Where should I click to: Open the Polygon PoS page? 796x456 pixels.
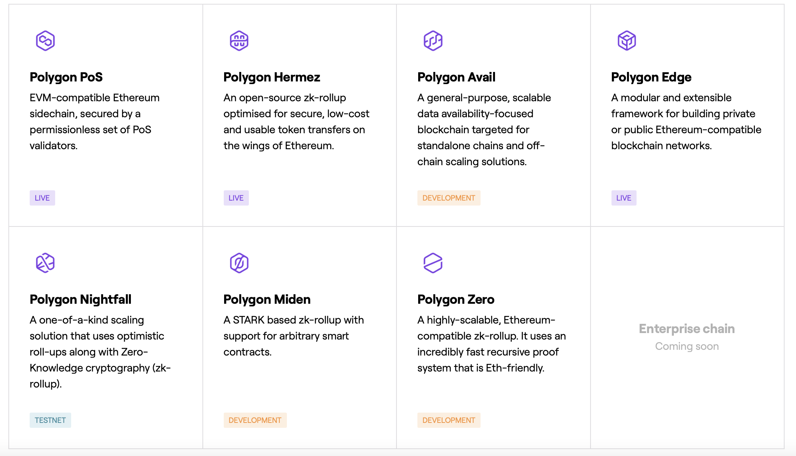(66, 77)
